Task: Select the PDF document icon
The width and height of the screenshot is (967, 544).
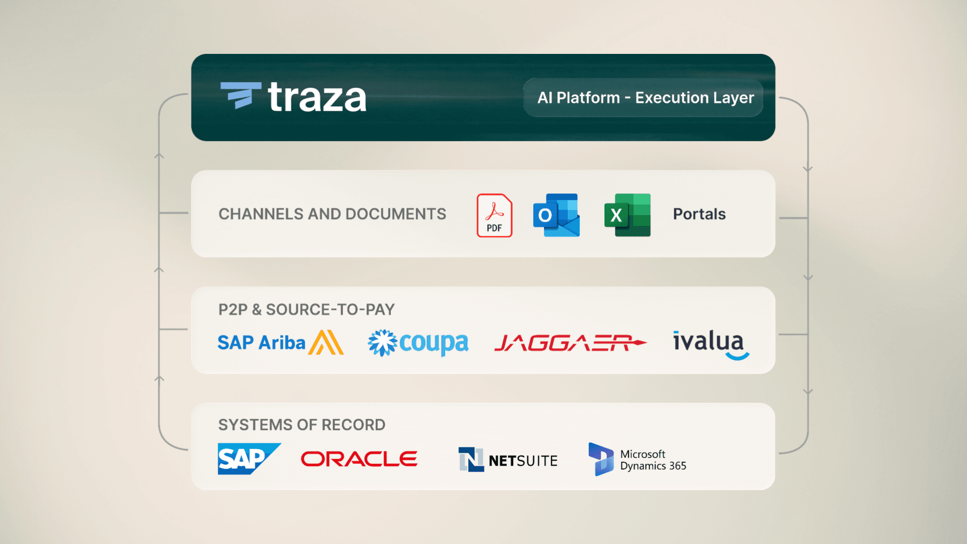Action: (x=495, y=215)
